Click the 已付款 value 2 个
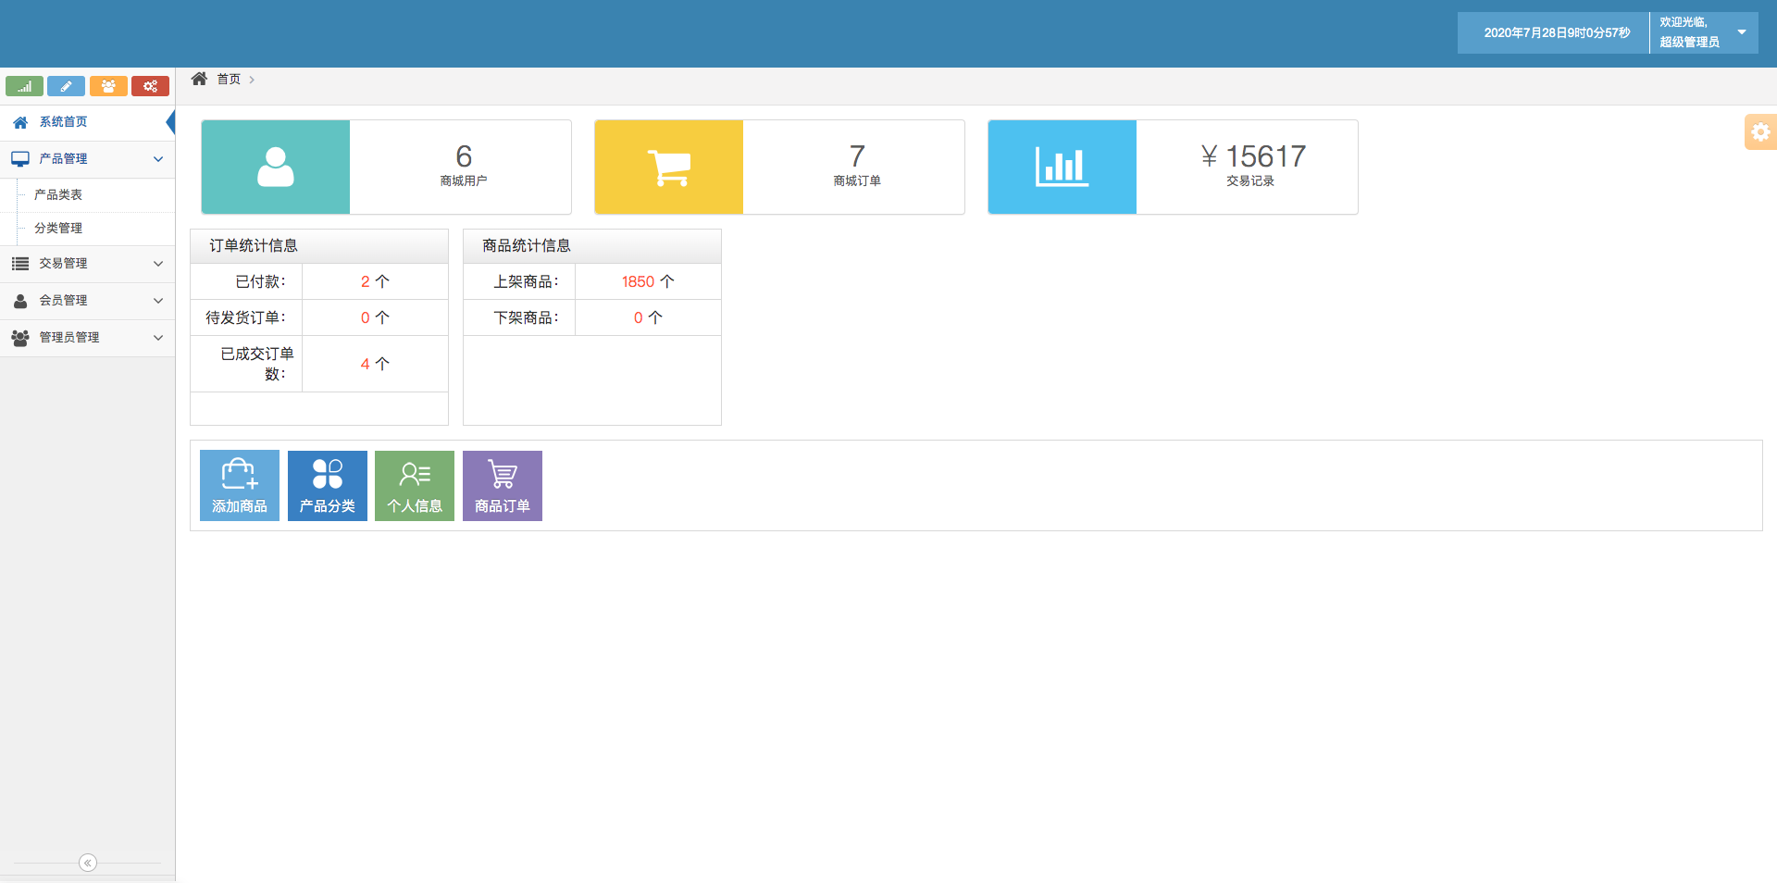The height and width of the screenshot is (883, 1777). tap(375, 281)
